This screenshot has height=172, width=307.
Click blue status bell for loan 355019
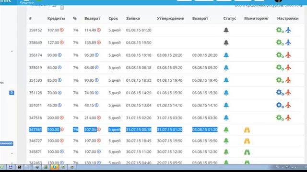[226, 68]
